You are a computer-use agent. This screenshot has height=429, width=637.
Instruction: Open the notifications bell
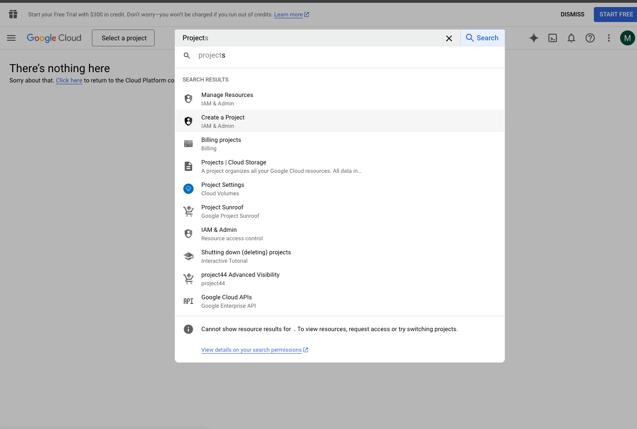(571, 38)
